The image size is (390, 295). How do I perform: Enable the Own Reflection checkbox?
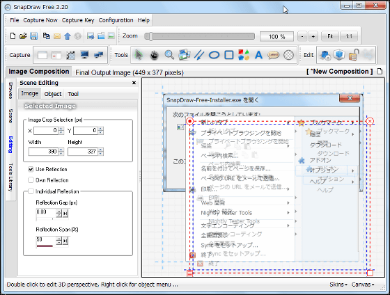coord(31,180)
